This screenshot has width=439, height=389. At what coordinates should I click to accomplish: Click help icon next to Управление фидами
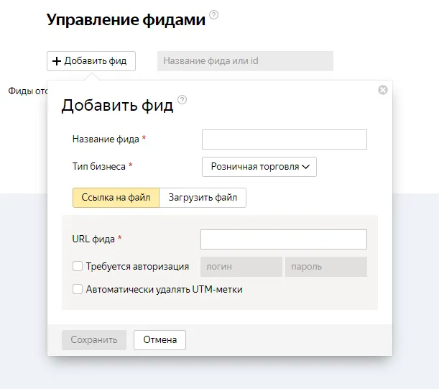click(x=214, y=15)
